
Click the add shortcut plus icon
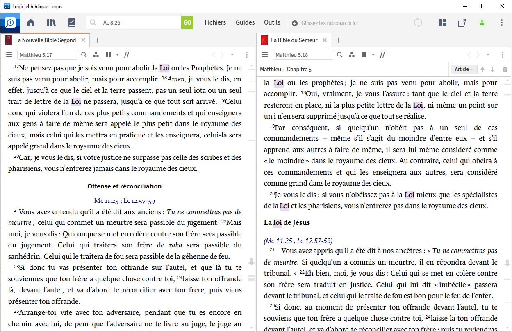[295, 23]
